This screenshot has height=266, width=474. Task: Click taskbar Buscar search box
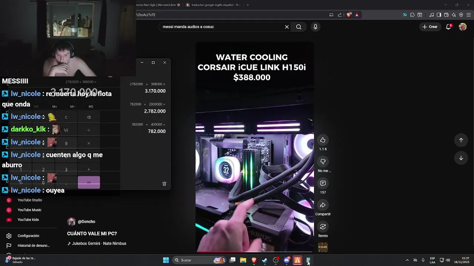(x=199, y=260)
